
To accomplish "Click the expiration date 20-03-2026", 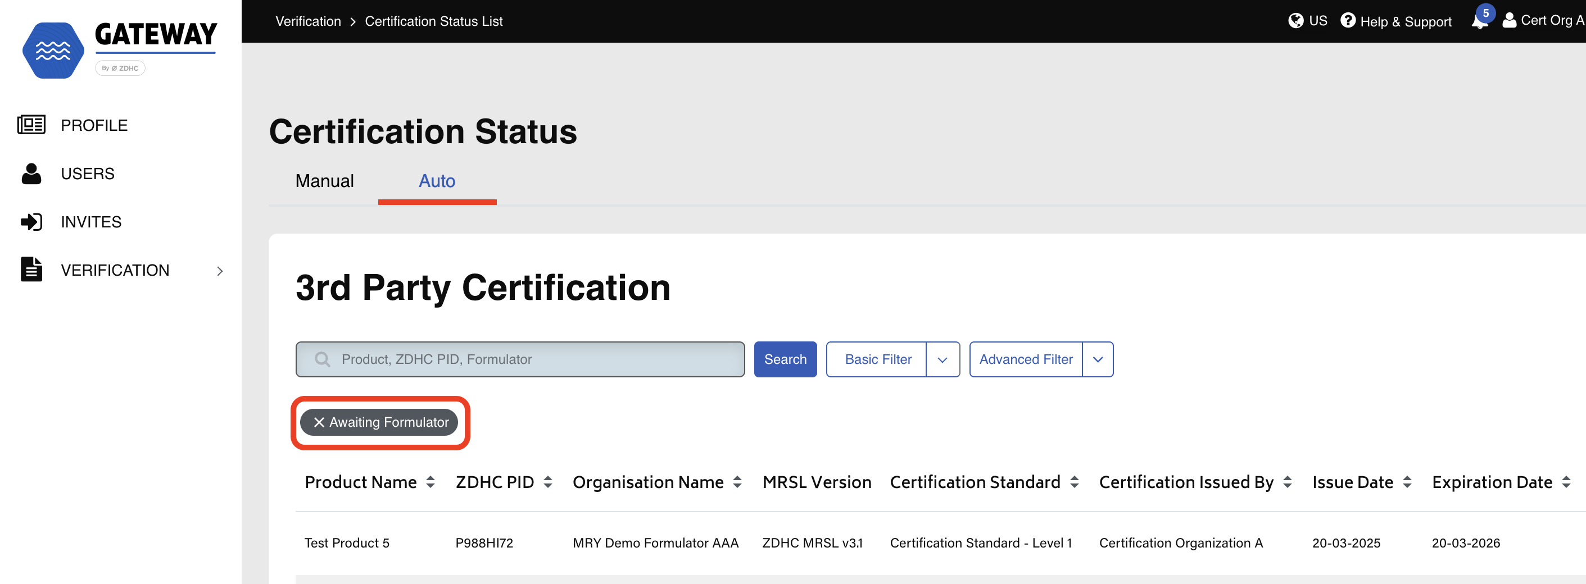I will (x=1465, y=543).
